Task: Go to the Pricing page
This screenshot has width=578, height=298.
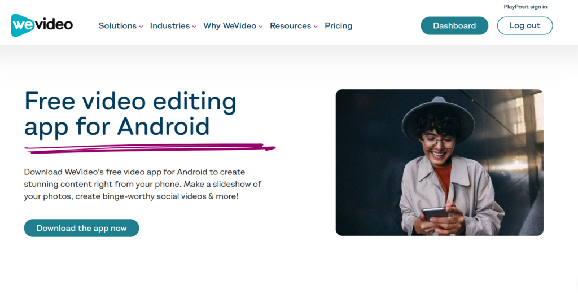Action: 339,26
